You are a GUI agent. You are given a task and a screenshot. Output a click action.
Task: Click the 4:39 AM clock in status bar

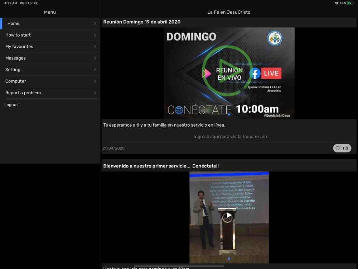[11, 3]
